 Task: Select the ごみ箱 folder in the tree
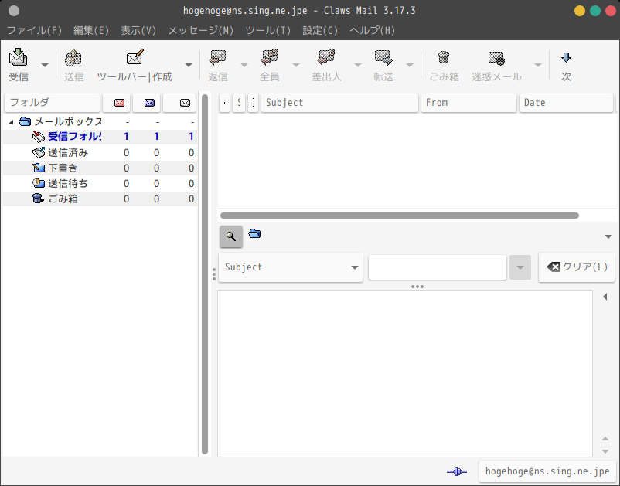pyautogui.click(x=100, y=199)
